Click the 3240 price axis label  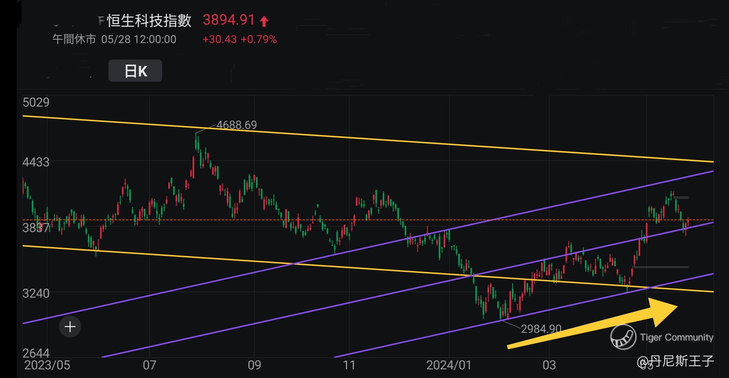(36, 293)
